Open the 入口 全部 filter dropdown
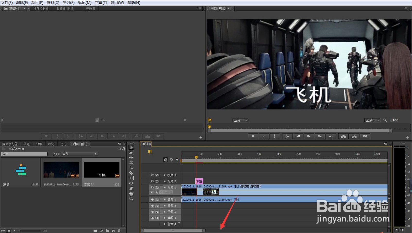This screenshot has height=233, width=412. [x=79, y=154]
